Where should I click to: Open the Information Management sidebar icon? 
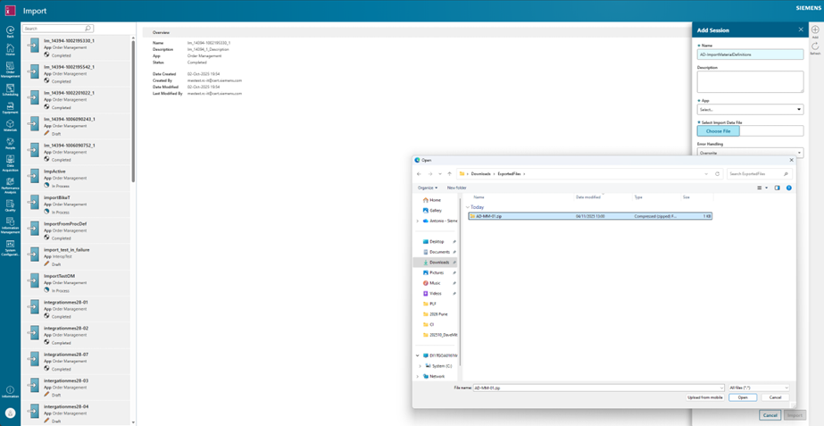(10, 224)
